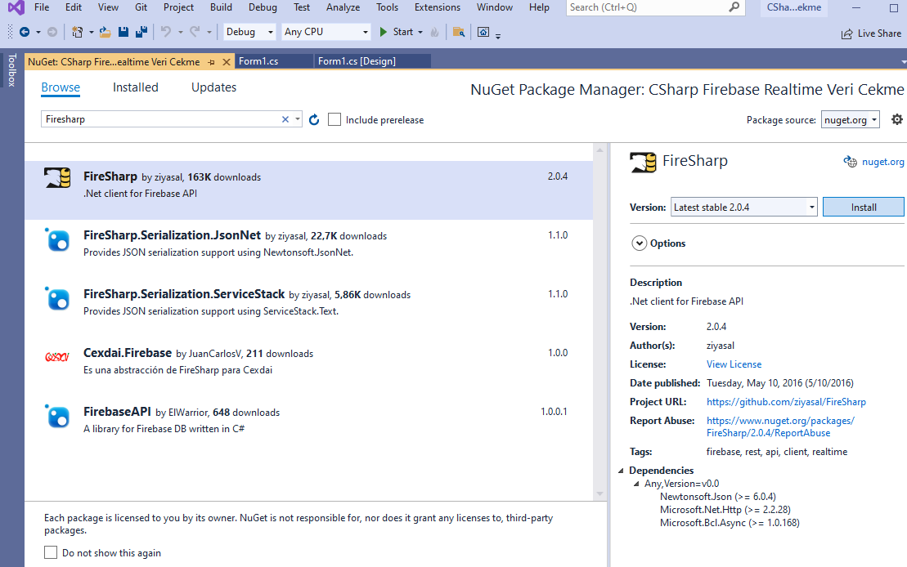Viewport: 907px width, 567px height.
Task: Click the Hot Reload flame icon
Action: (x=435, y=32)
